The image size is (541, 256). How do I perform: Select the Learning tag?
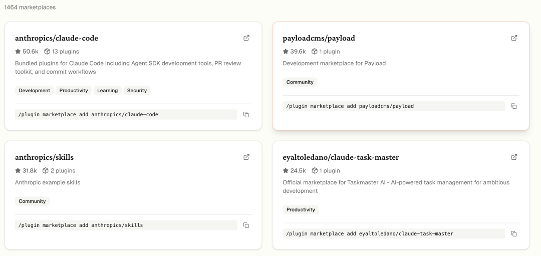[x=107, y=91]
